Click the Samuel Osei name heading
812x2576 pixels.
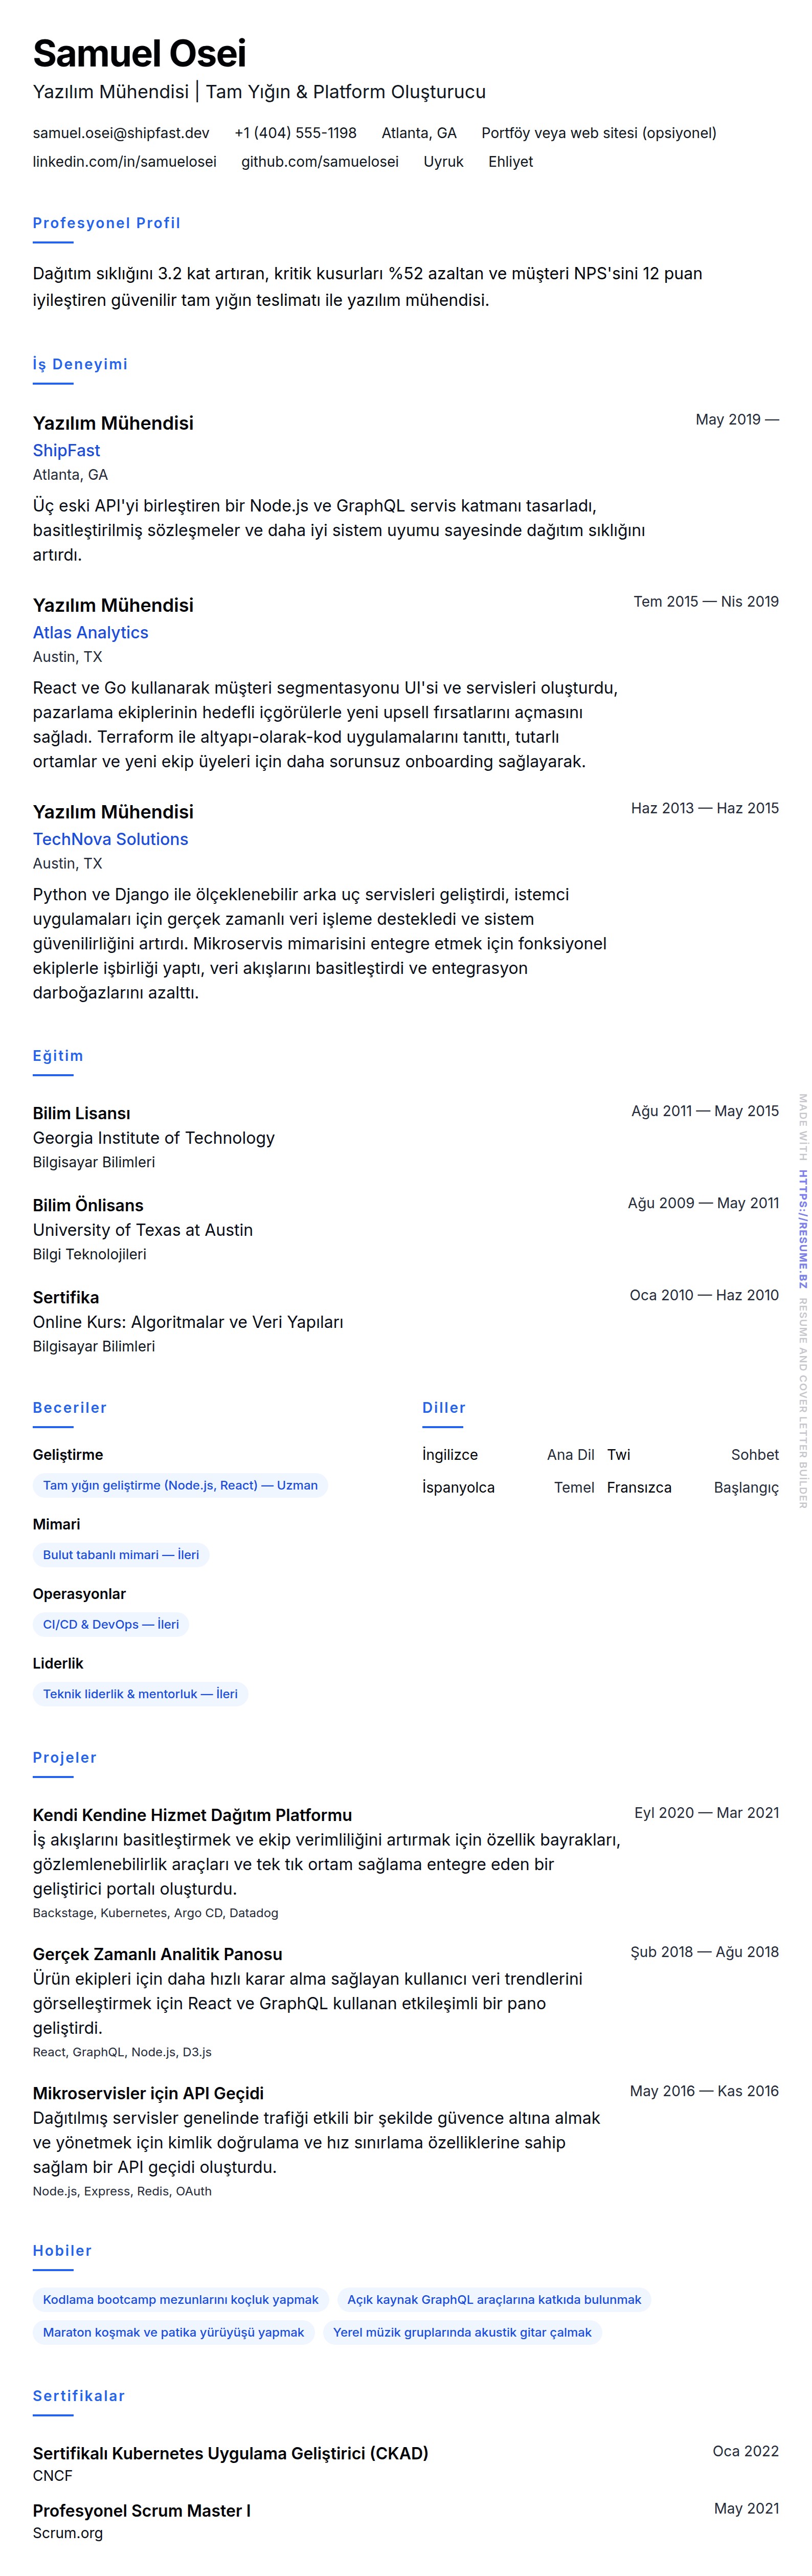[x=139, y=53]
